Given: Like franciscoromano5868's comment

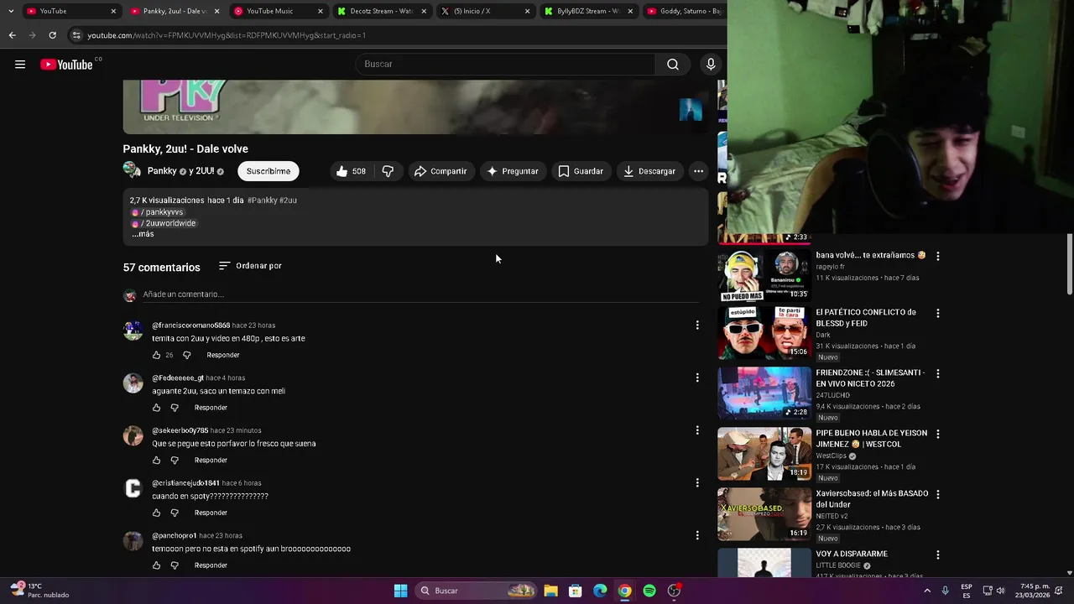Looking at the screenshot, I should pos(156,355).
